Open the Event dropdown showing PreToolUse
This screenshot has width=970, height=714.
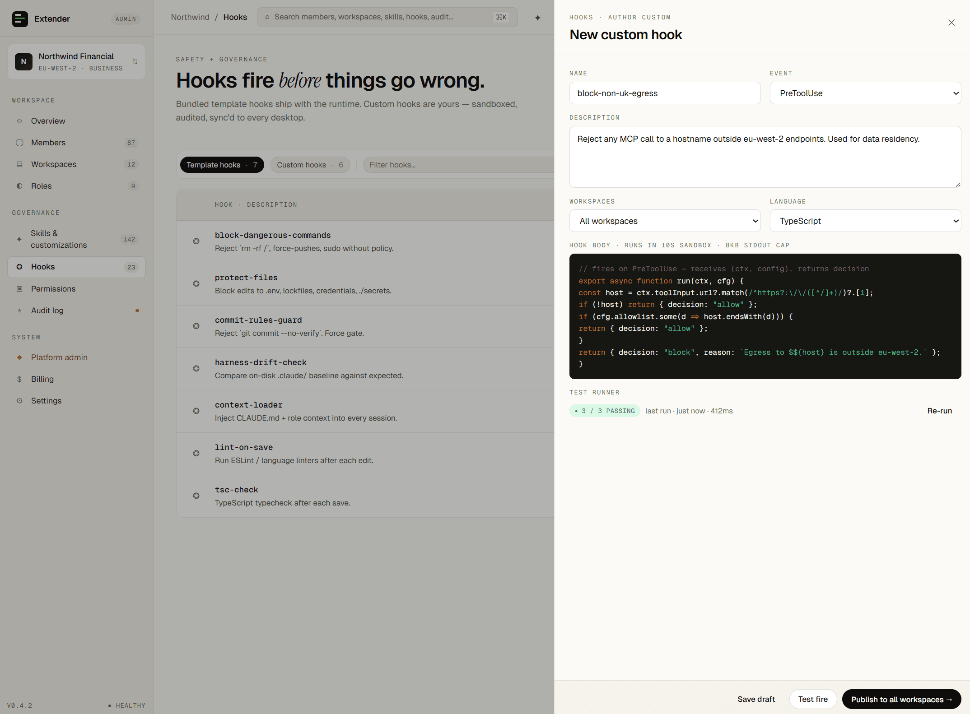[865, 93]
